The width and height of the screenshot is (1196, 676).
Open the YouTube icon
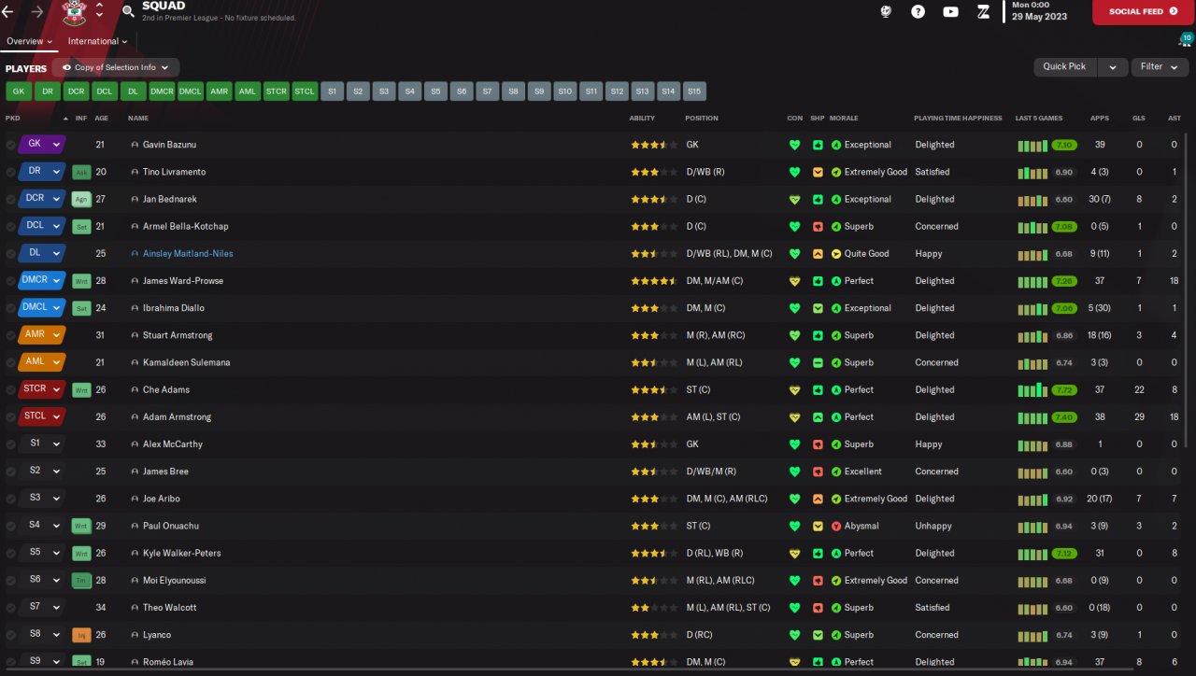click(950, 12)
